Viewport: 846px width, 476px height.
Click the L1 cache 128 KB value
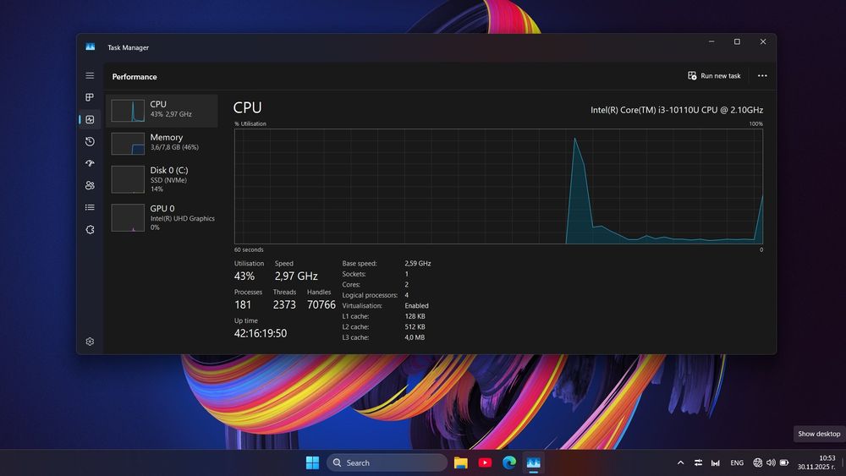coord(415,316)
